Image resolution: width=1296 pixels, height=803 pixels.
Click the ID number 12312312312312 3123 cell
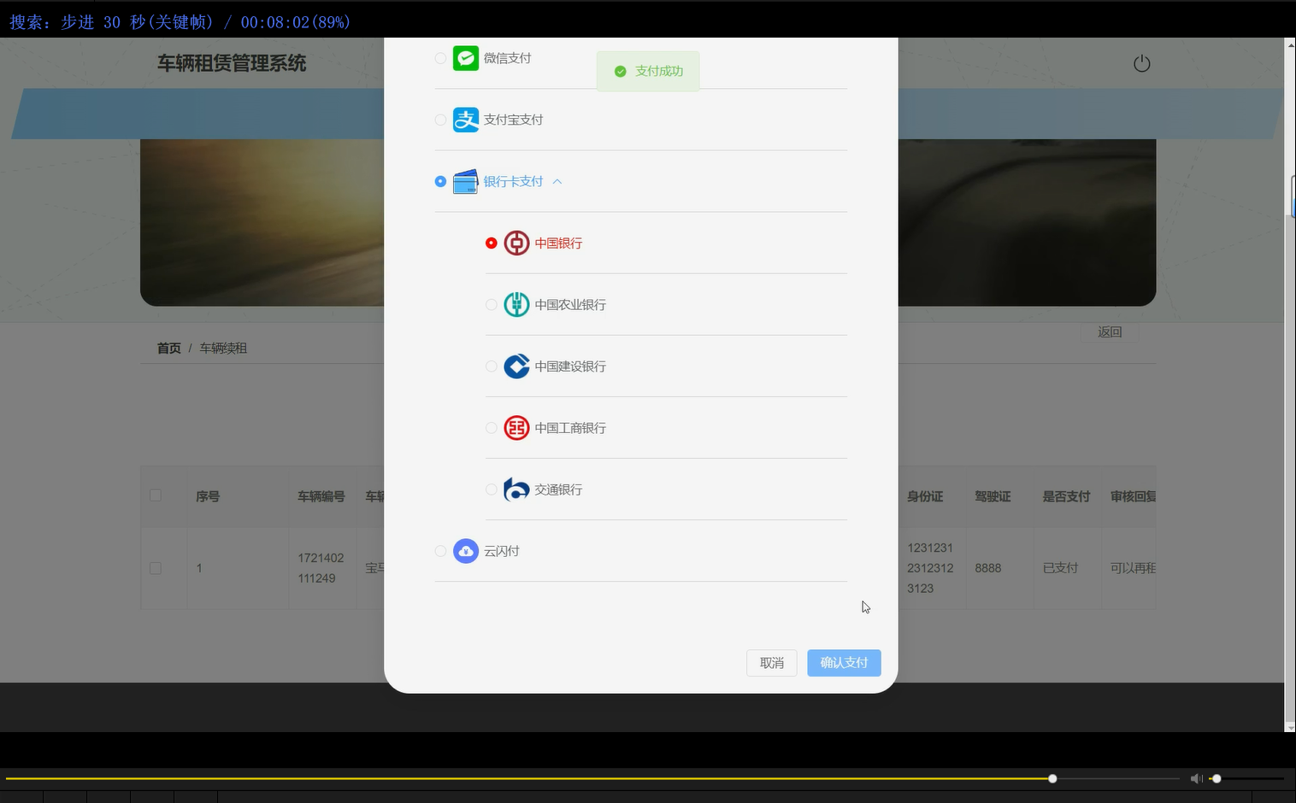tap(930, 568)
